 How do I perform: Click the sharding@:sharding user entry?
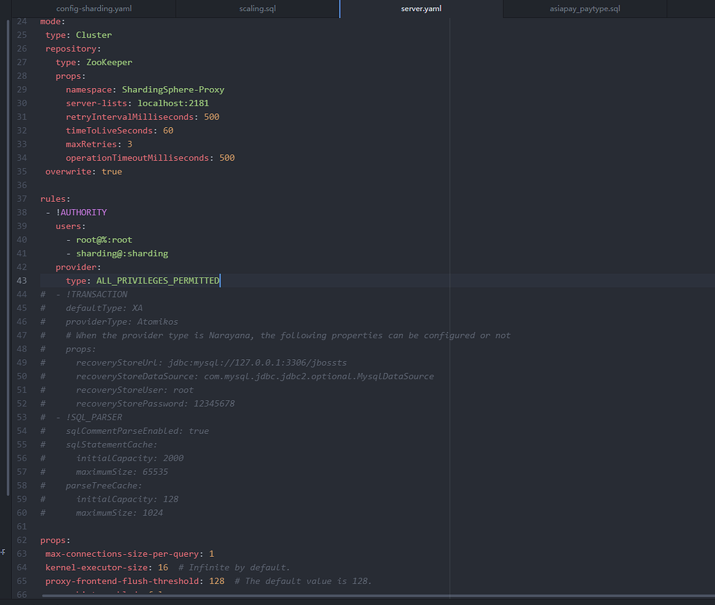[121, 254]
